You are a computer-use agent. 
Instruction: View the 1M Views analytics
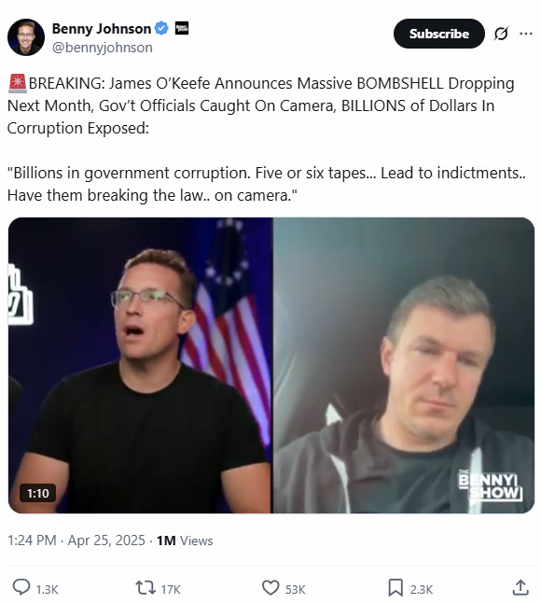pos(185,541)
